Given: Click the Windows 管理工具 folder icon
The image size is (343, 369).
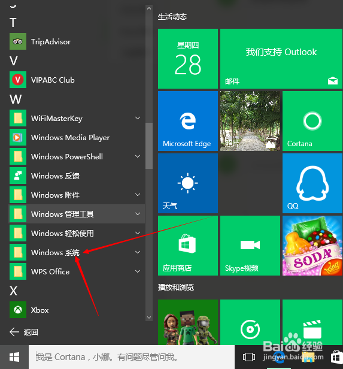Looking at the screenshot, I should click(x=18, y=214).
